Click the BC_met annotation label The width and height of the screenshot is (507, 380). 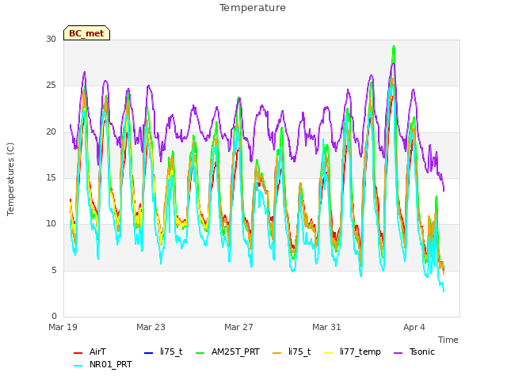[x=86, y=33]
